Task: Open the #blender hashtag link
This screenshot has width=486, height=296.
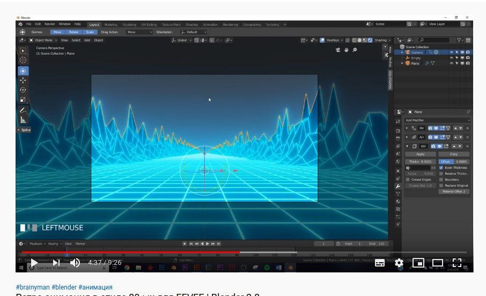Action: tap(64, 287)
